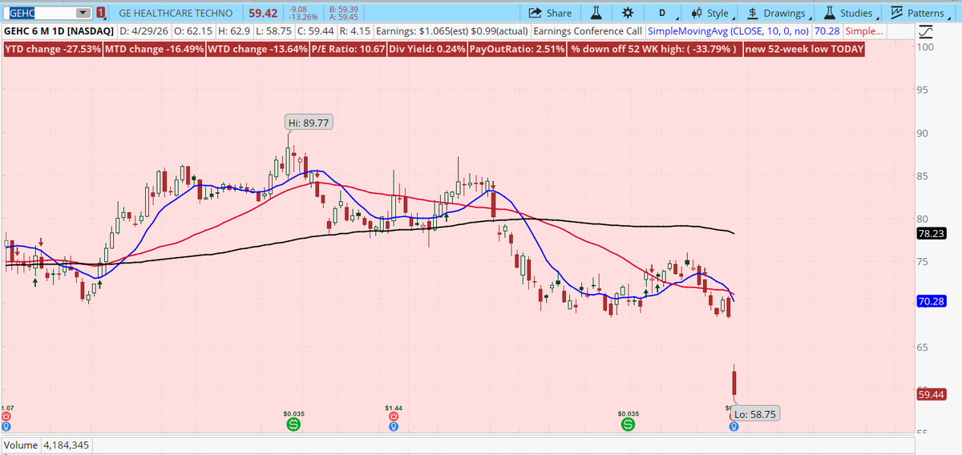Screen dimensions: 962x455
Task: Open the flask thinkScript lab icon
Action: [596, 13]
